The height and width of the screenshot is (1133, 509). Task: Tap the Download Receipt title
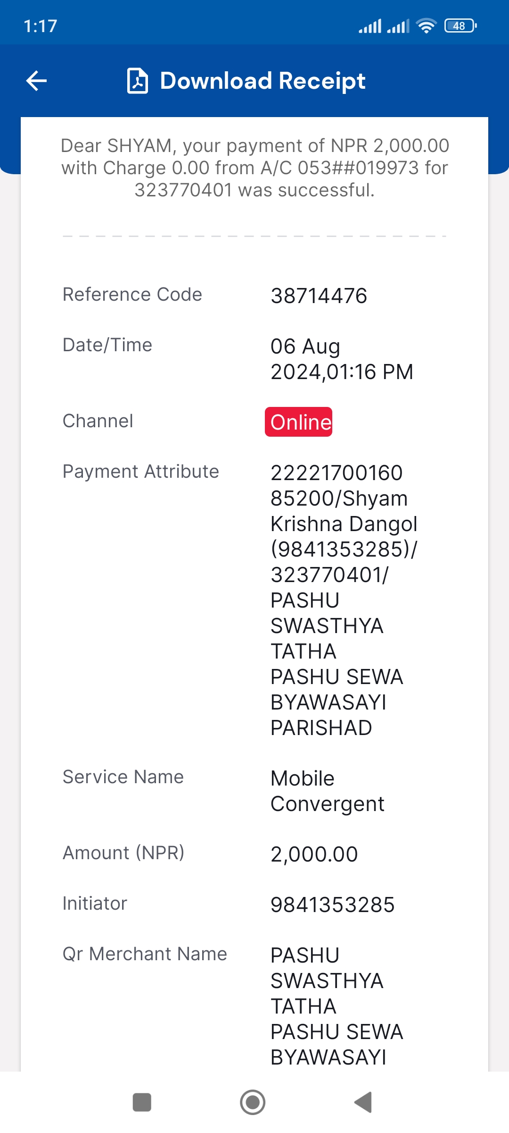(x=263, y=81)
